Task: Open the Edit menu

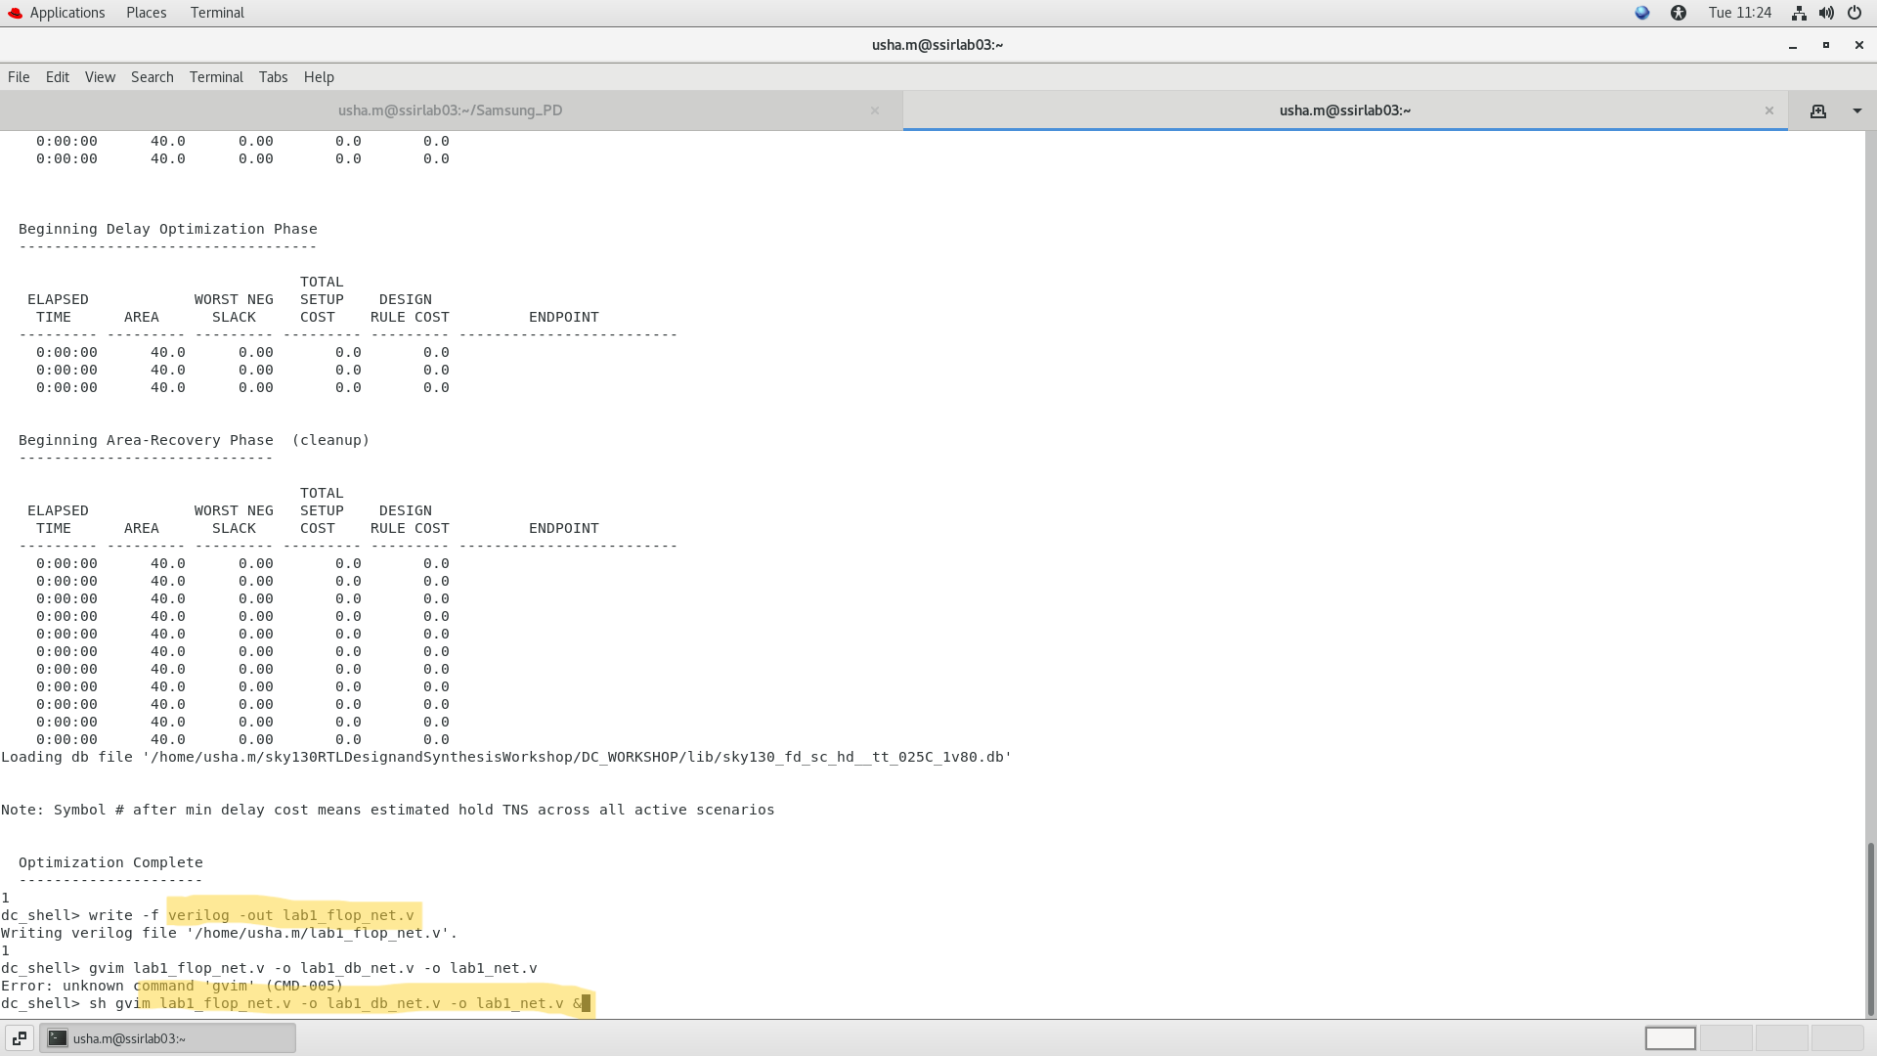Action: tap(58, 77)
